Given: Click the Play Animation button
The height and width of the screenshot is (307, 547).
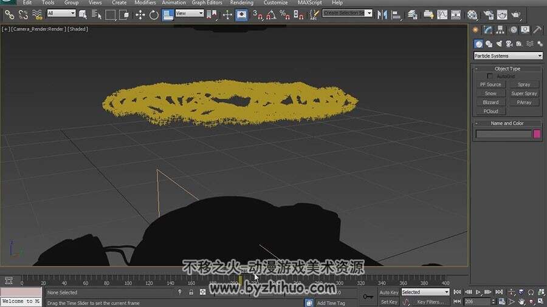Looking at the screenshot, I should pos(478,292).
